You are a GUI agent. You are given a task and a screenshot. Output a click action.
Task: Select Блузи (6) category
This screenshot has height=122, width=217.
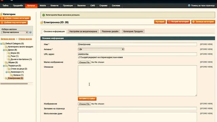[15, 53]
